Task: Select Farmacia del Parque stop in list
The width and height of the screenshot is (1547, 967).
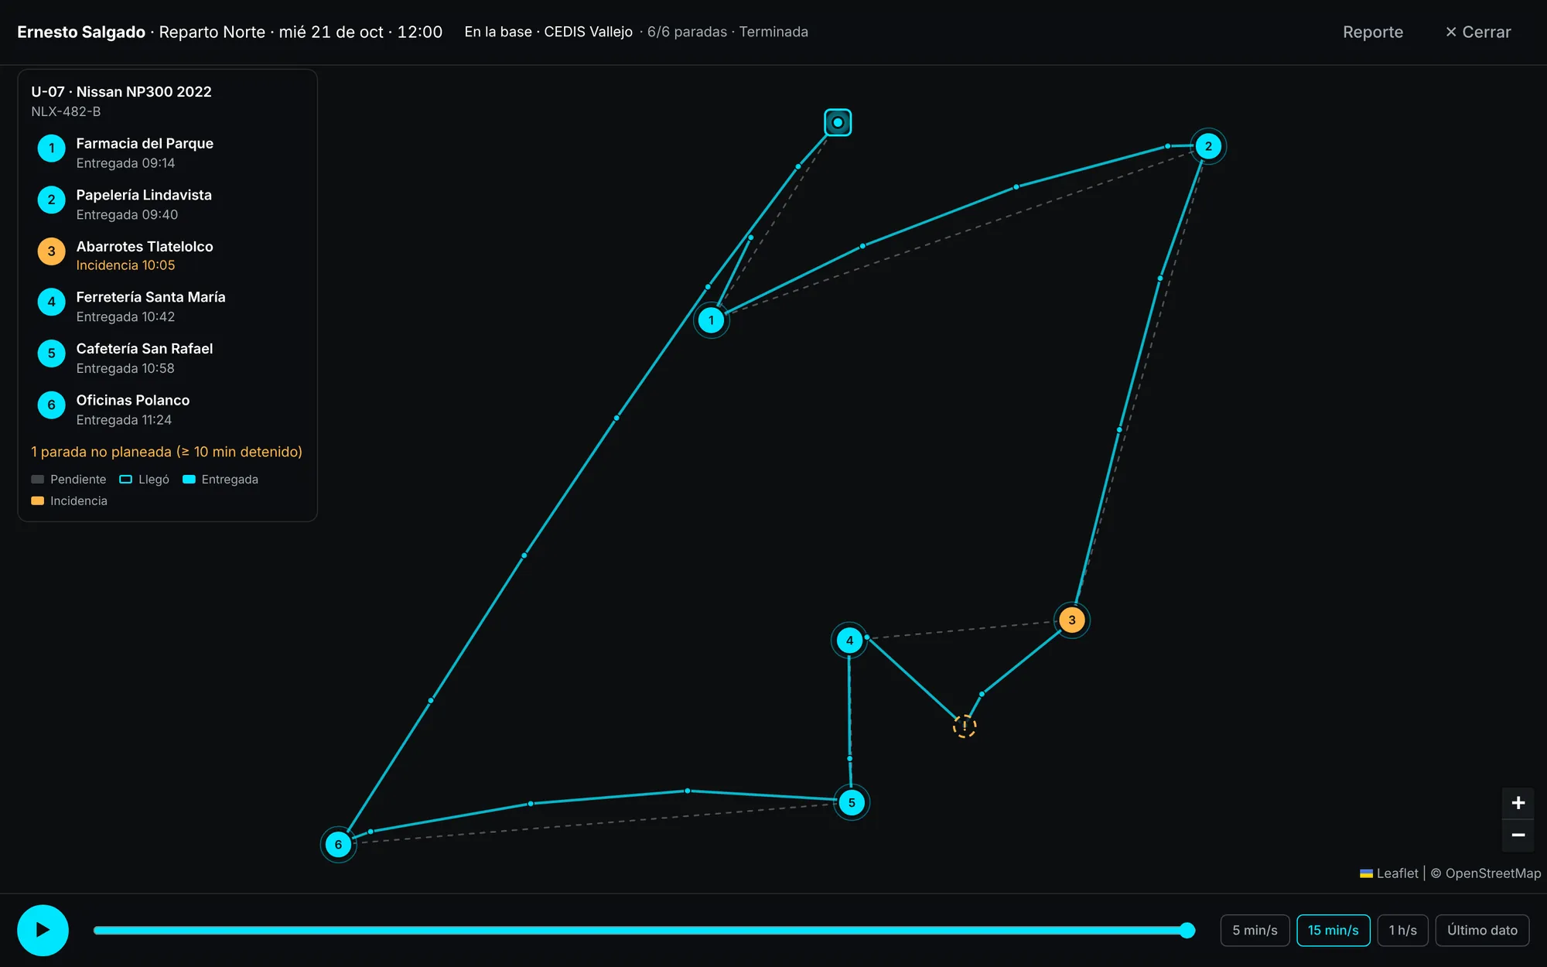Action: [168, 152]
